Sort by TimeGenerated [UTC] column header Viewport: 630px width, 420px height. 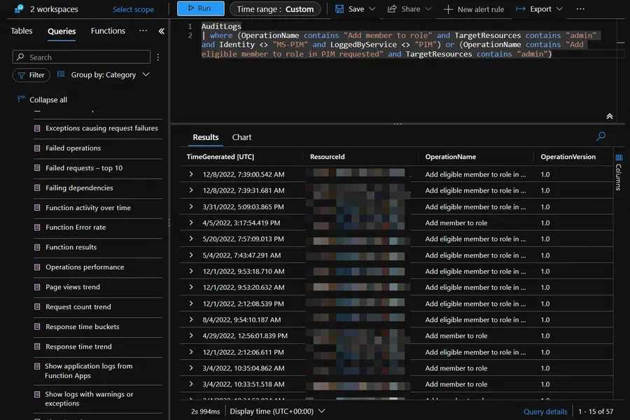click(220, 157)
